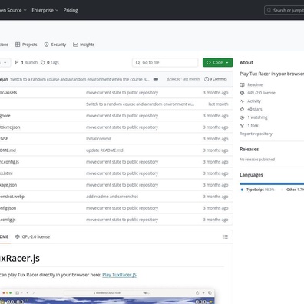This screenshot has height=304, width=304.
Task: View the 9 Commits history link
Action: (216, 79)
